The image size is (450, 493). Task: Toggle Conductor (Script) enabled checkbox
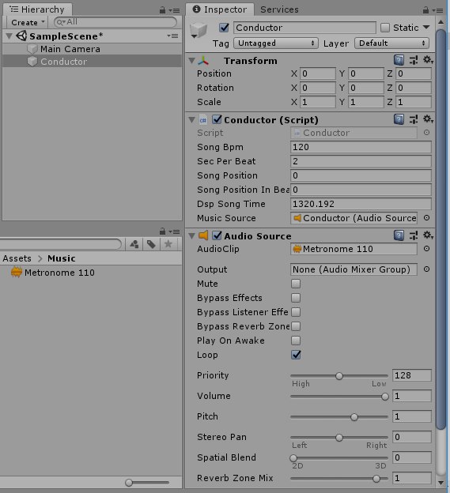[217, 119]
